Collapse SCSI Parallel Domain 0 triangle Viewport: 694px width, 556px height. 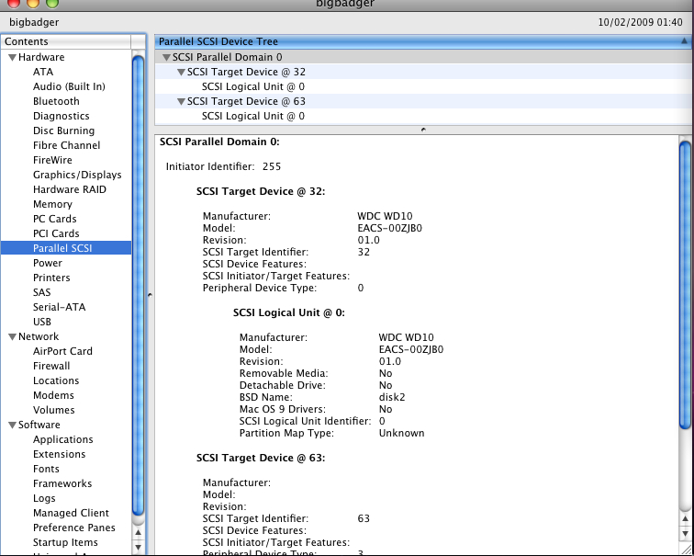coord(166,57)
